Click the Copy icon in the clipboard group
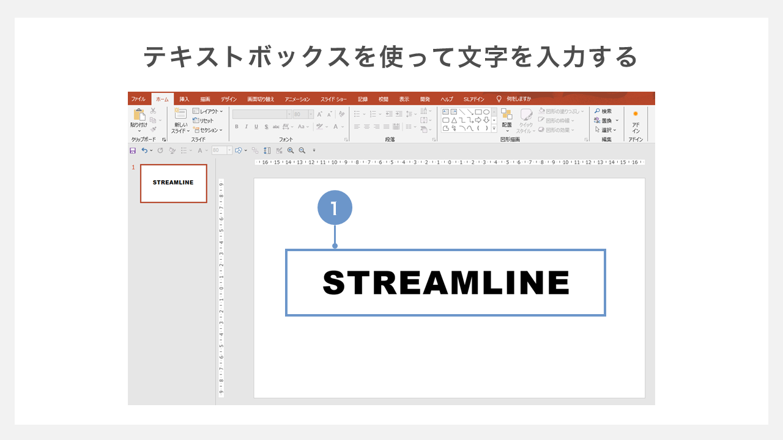Screen dimensions: 783x440 [153, 120]
